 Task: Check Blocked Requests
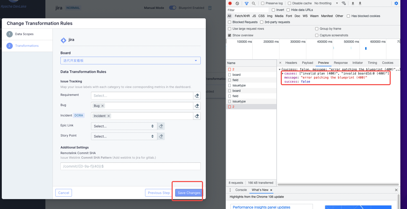coord(230,22)
